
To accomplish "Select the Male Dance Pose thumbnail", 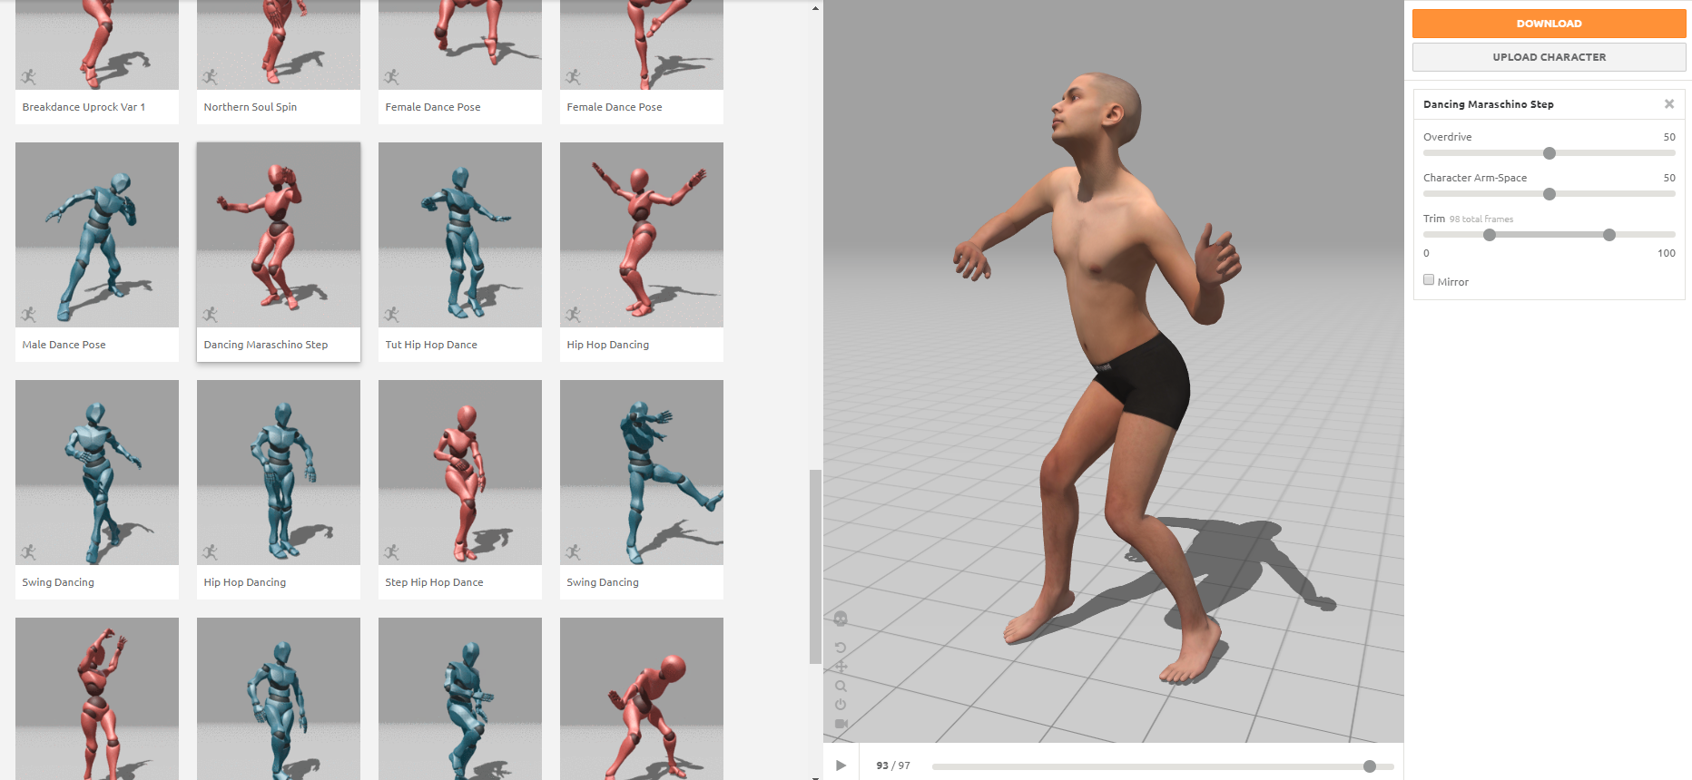I will [97, 235].
